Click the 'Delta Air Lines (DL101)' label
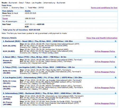Viewport: 119px width, 108px height. pos(10,82)
